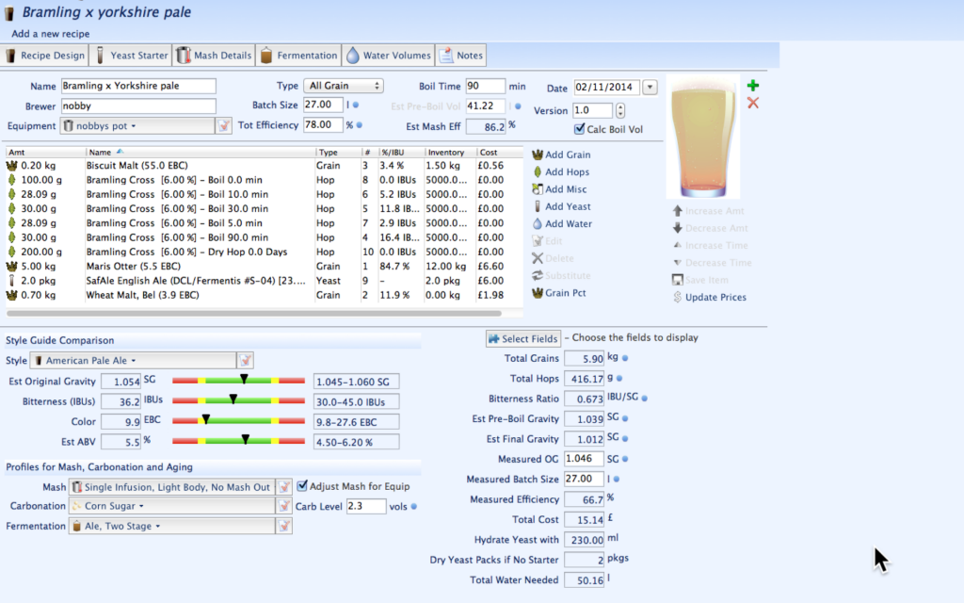Open the Equipment nobbys pot dropdown
Viewport: 964px width, 603px height.
tap(137, 126)
